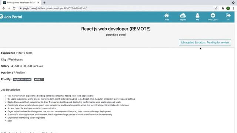Click Salary 4 USD to 30 USD text

pyautogui.click(x=22, y=66)
